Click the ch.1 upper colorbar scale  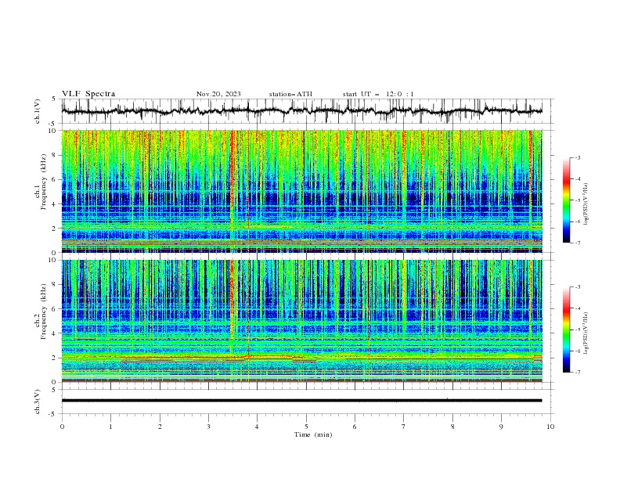point(567,200)
